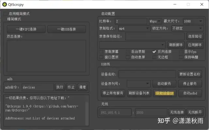Open the 设备序列号 dropdown

(139, 84)
